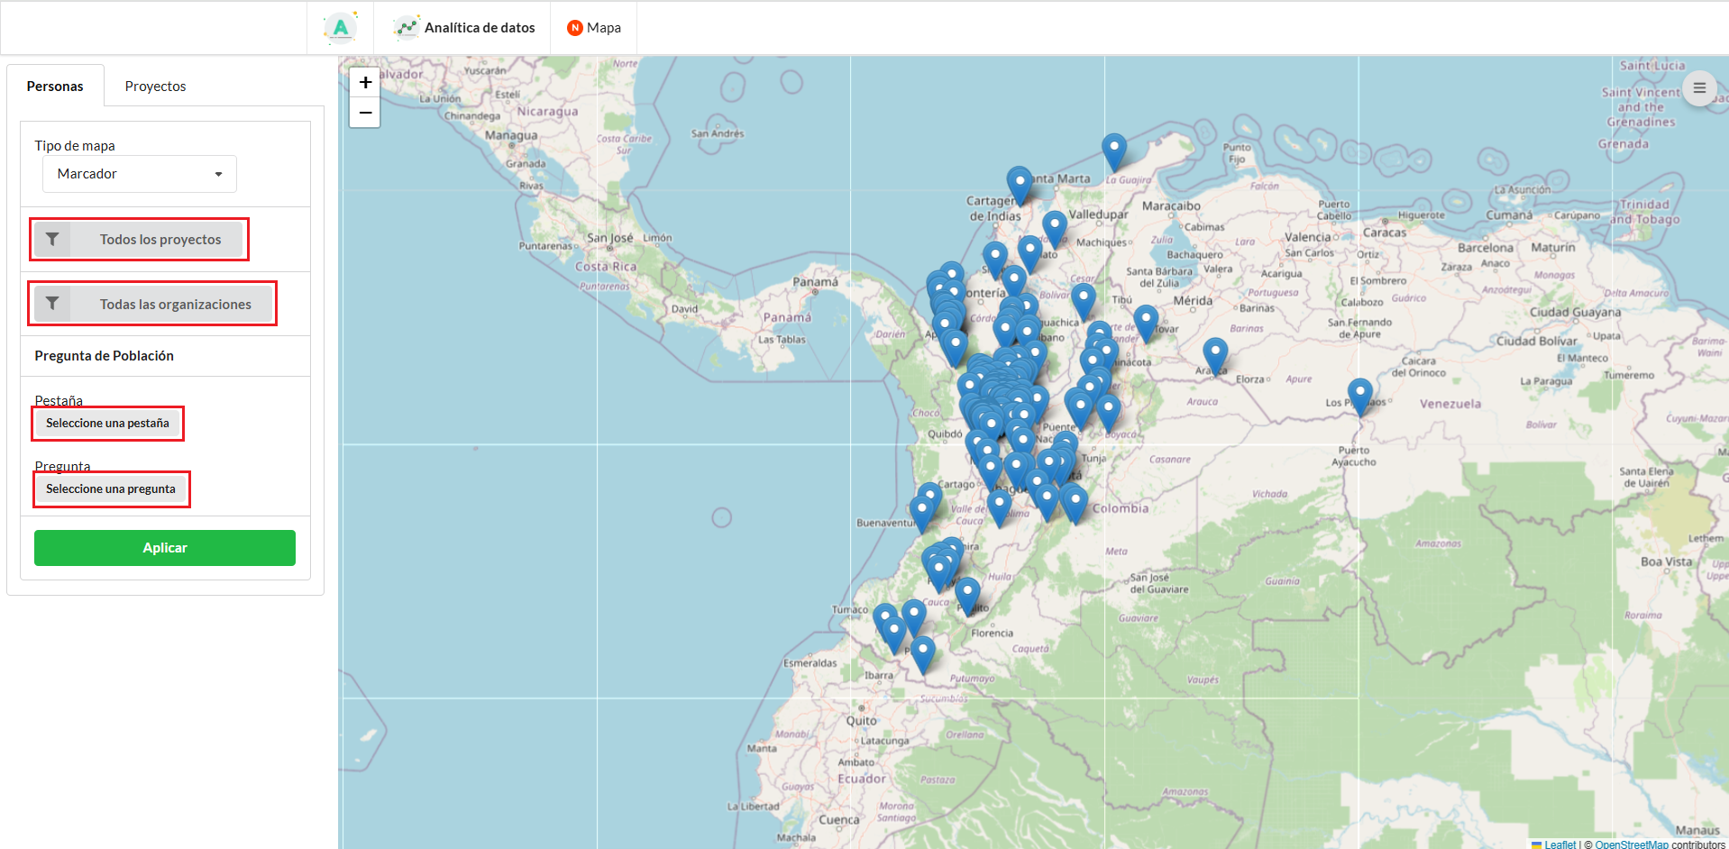This screenshot has height=849, width=1729.
Task: Click the green A logo icon
Action: pos(341,28)
